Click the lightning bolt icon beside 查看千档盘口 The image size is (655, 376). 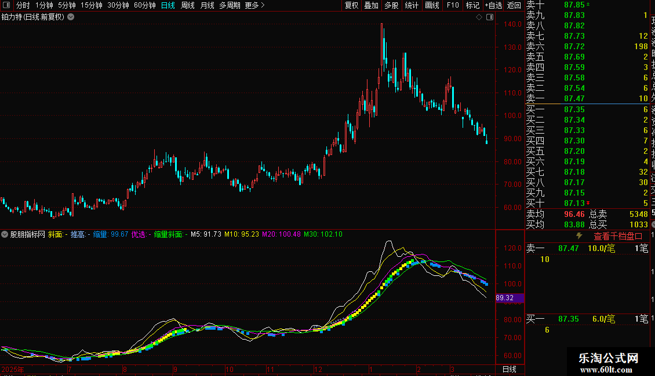[x=579, y=236]
